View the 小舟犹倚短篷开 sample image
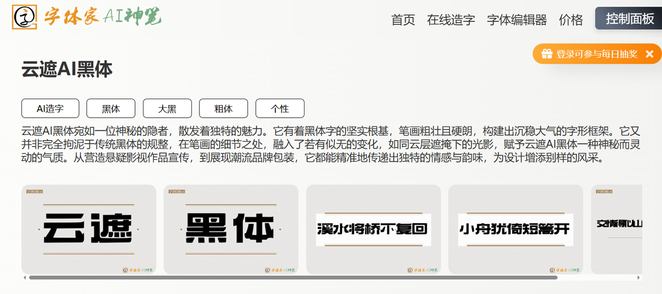Image resolution: width=662 pixels, height=294 pixels. click(x=515, y=229)
